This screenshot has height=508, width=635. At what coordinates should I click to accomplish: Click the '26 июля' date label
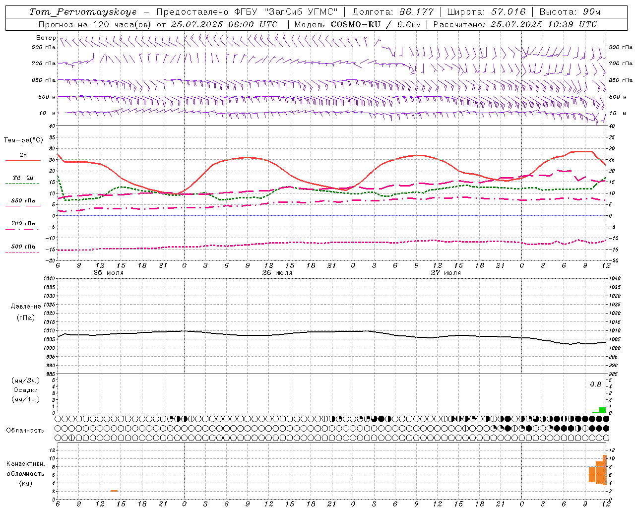[277, 273]
